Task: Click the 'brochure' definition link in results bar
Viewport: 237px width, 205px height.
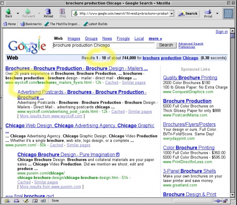Action: [151, 58]
